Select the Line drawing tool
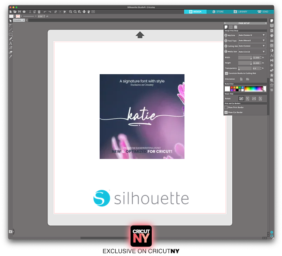The image size is (282, 256). 11,30
